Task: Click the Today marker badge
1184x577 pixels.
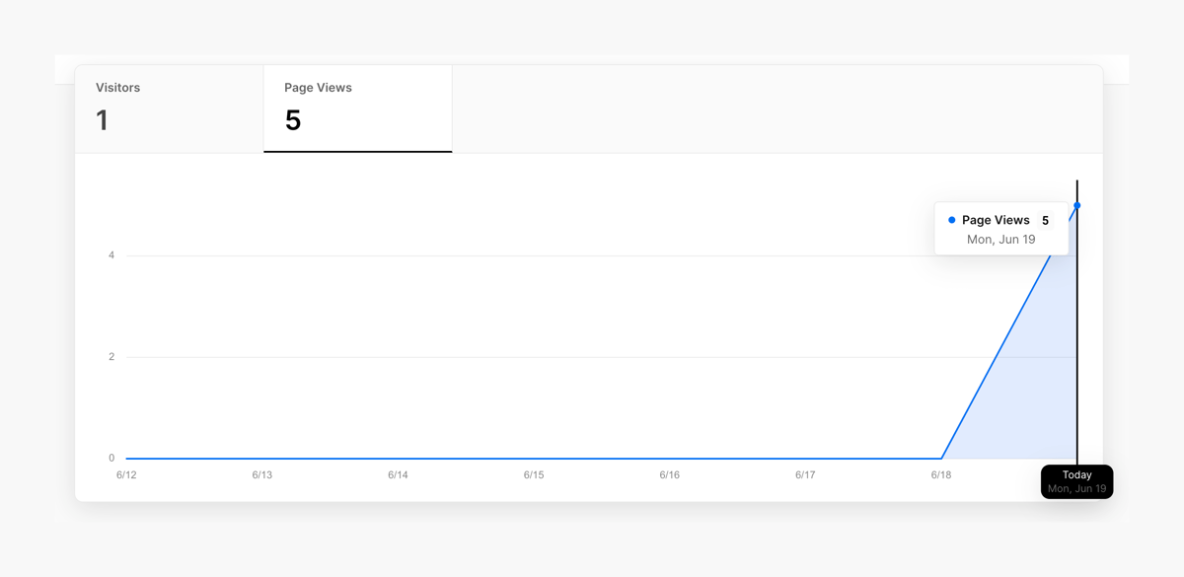Action: click(x=1076, y=481)
